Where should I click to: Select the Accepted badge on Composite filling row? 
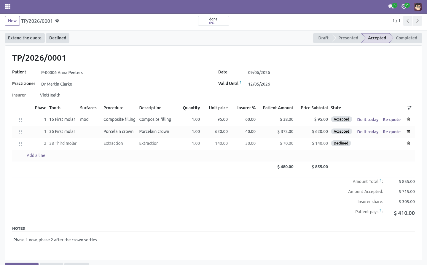click(x=341, y=119)
